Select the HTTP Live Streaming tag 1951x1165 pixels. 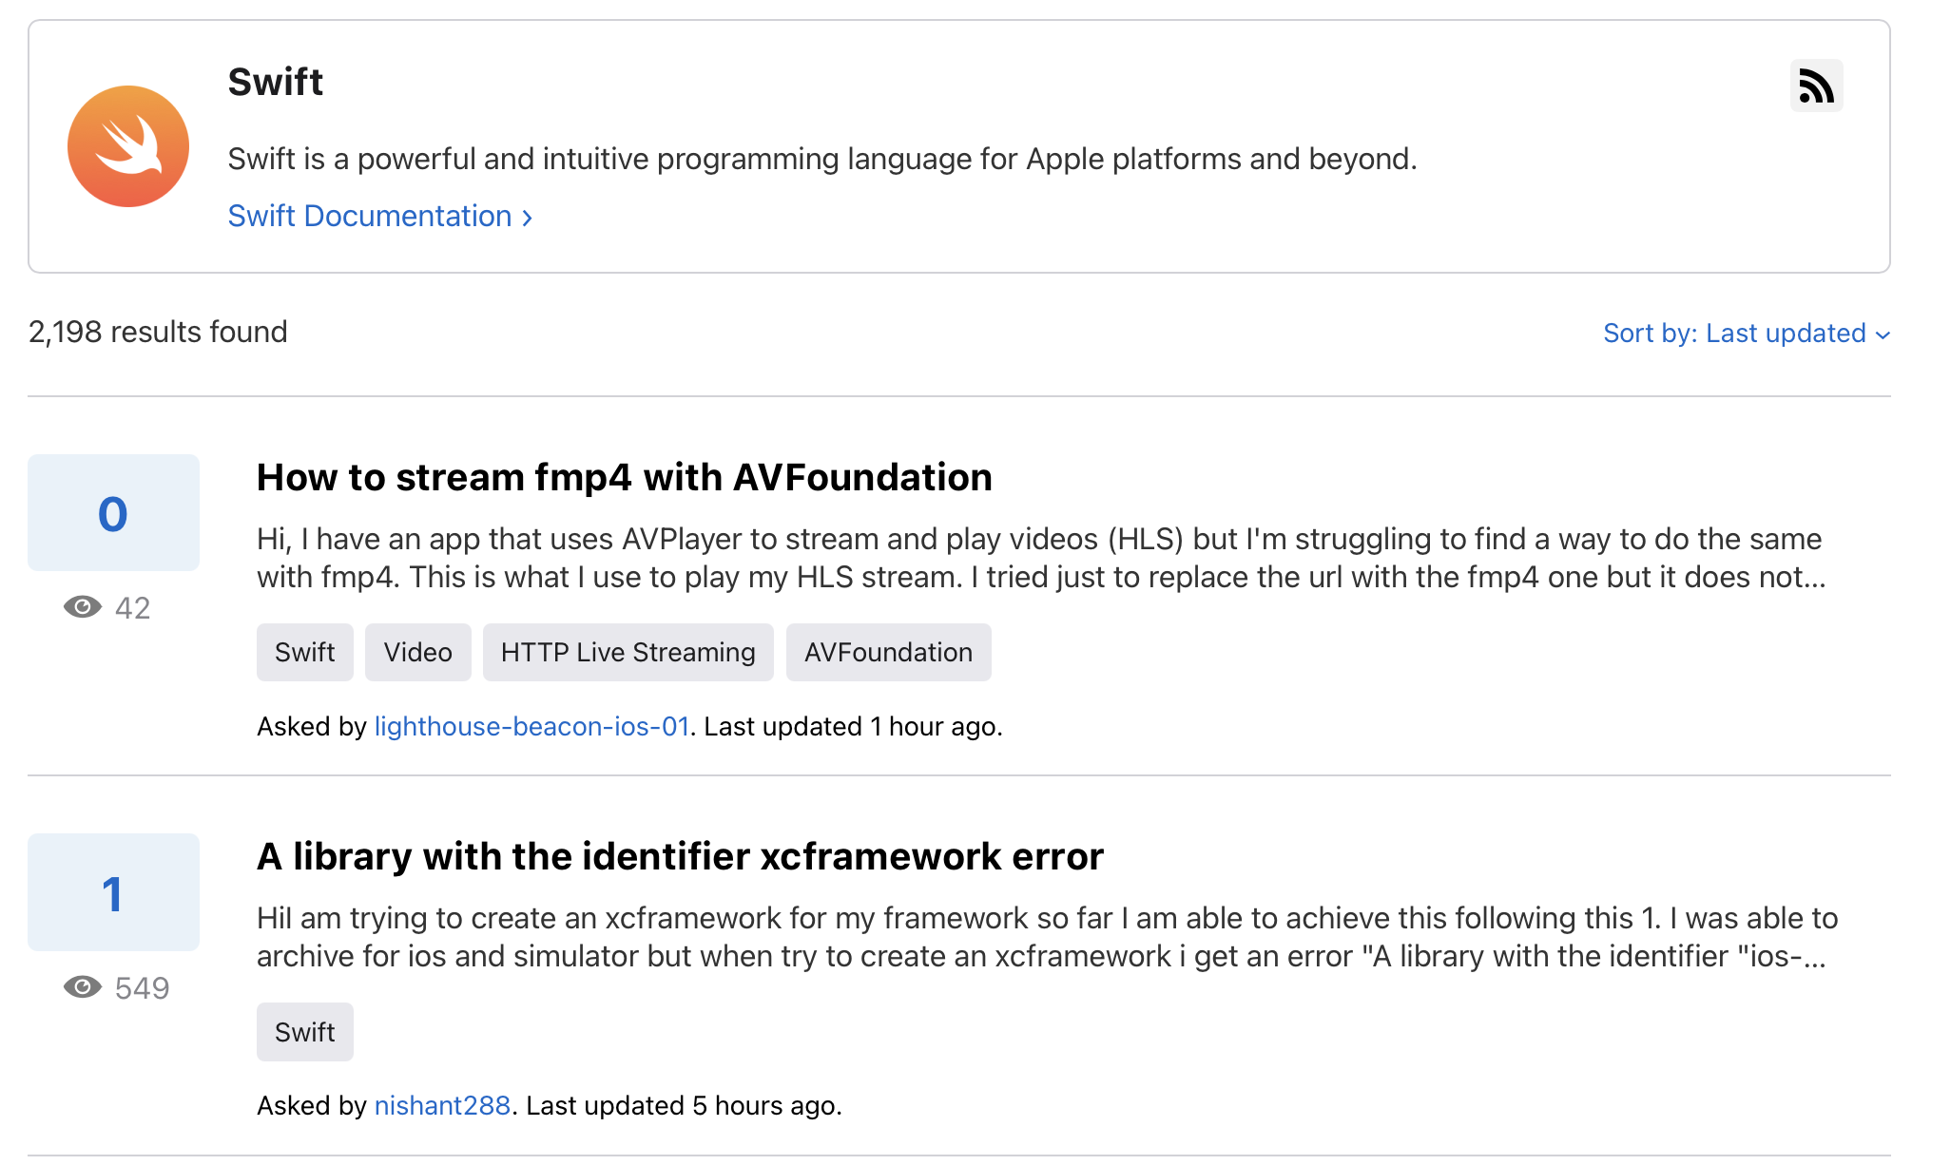(x=628, y=653)
